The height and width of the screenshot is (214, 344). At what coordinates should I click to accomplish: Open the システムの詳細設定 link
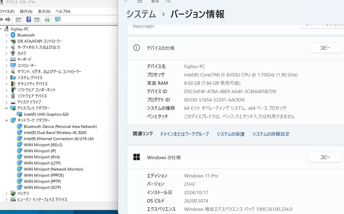click(271, 134)
